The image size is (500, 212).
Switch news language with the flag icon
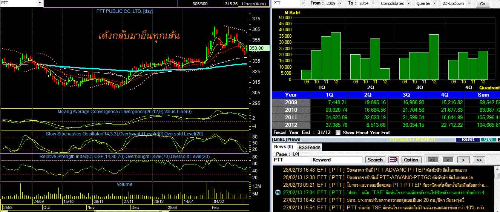(x=393, y=160)
